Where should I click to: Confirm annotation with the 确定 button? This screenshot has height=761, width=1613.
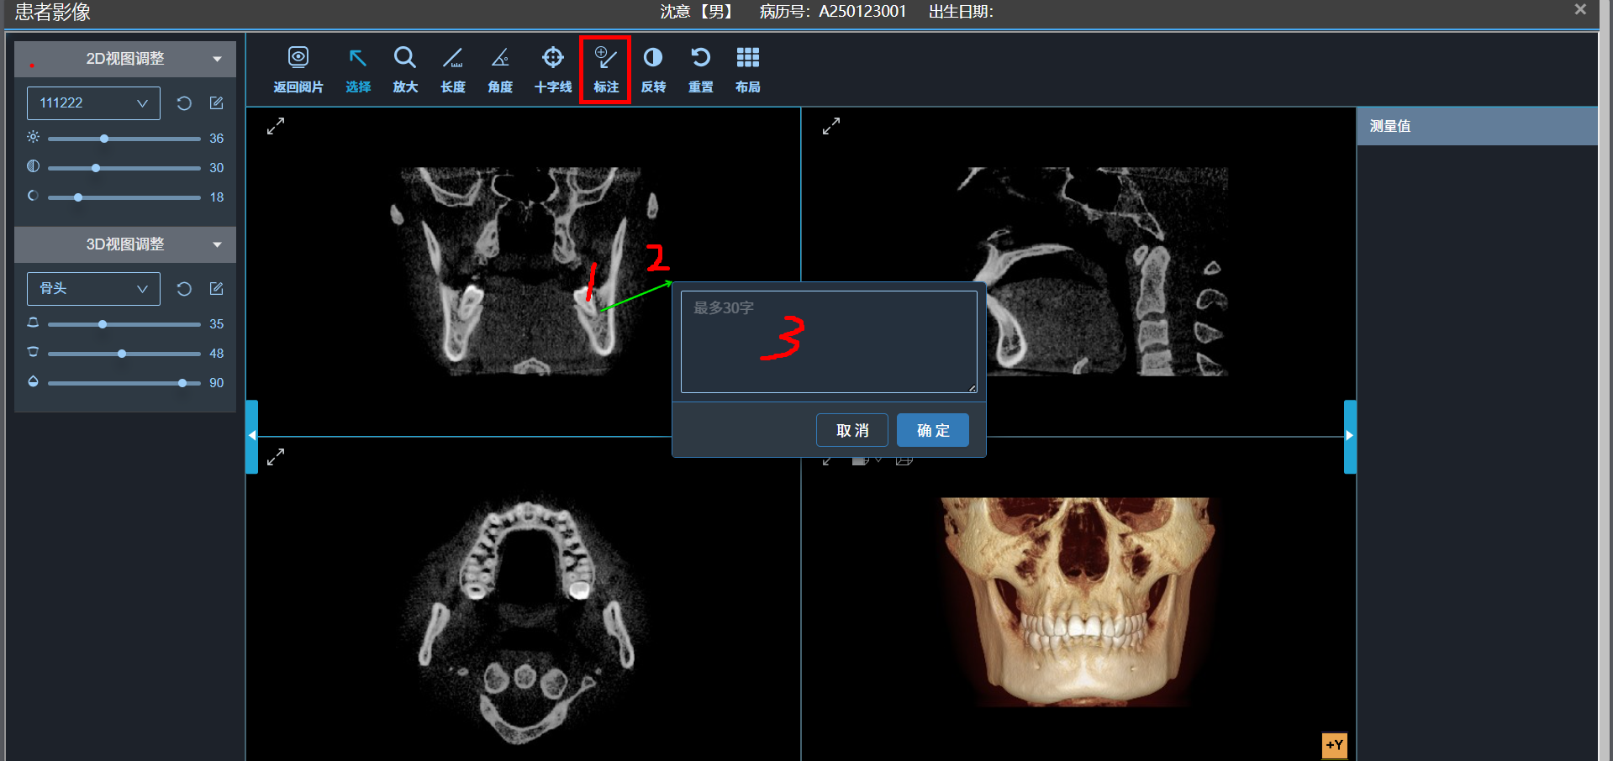pos(932,429)
